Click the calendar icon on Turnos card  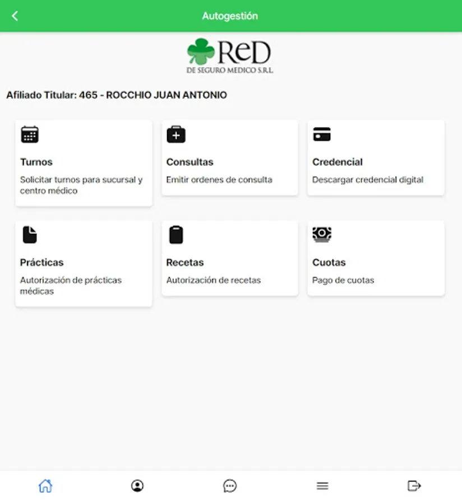[x=30, y=134]
